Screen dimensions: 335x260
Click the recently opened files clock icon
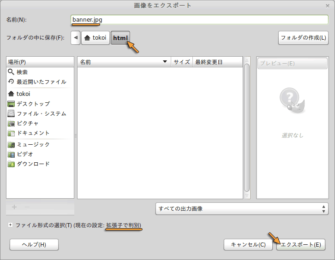point(11,82)
